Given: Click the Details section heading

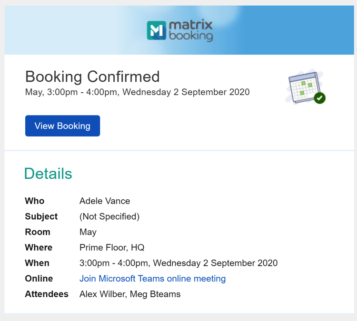Looking at the screenshot, I should click(x=48, y=174).
